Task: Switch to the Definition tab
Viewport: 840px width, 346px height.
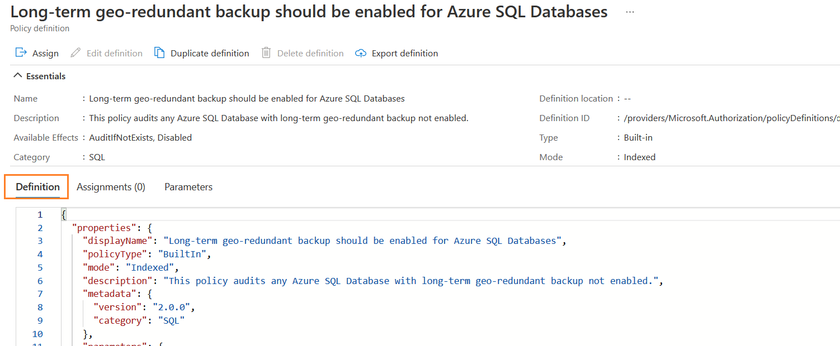Action: coord(37,187)
